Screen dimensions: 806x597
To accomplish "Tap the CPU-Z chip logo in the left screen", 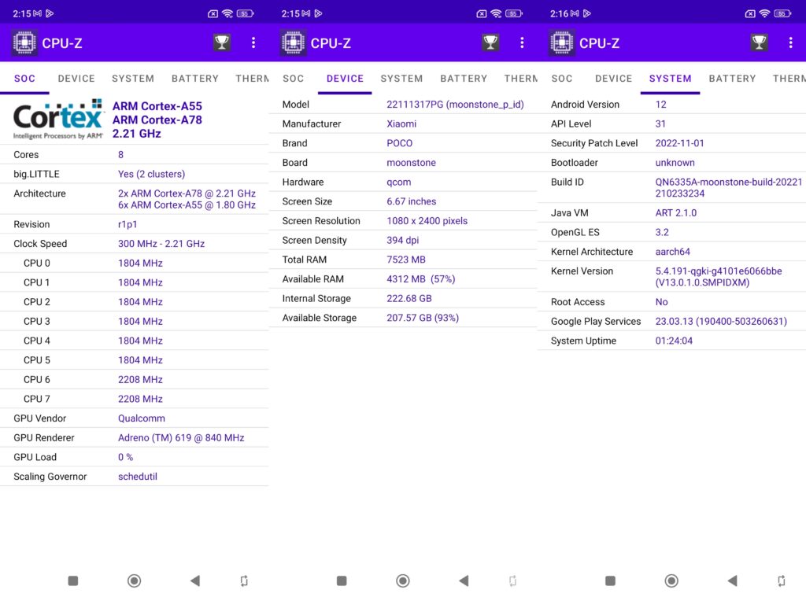I will point(24,42).
